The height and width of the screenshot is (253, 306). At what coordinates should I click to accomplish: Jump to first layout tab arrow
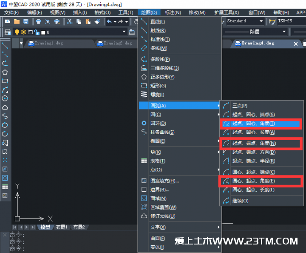(15, 227)
